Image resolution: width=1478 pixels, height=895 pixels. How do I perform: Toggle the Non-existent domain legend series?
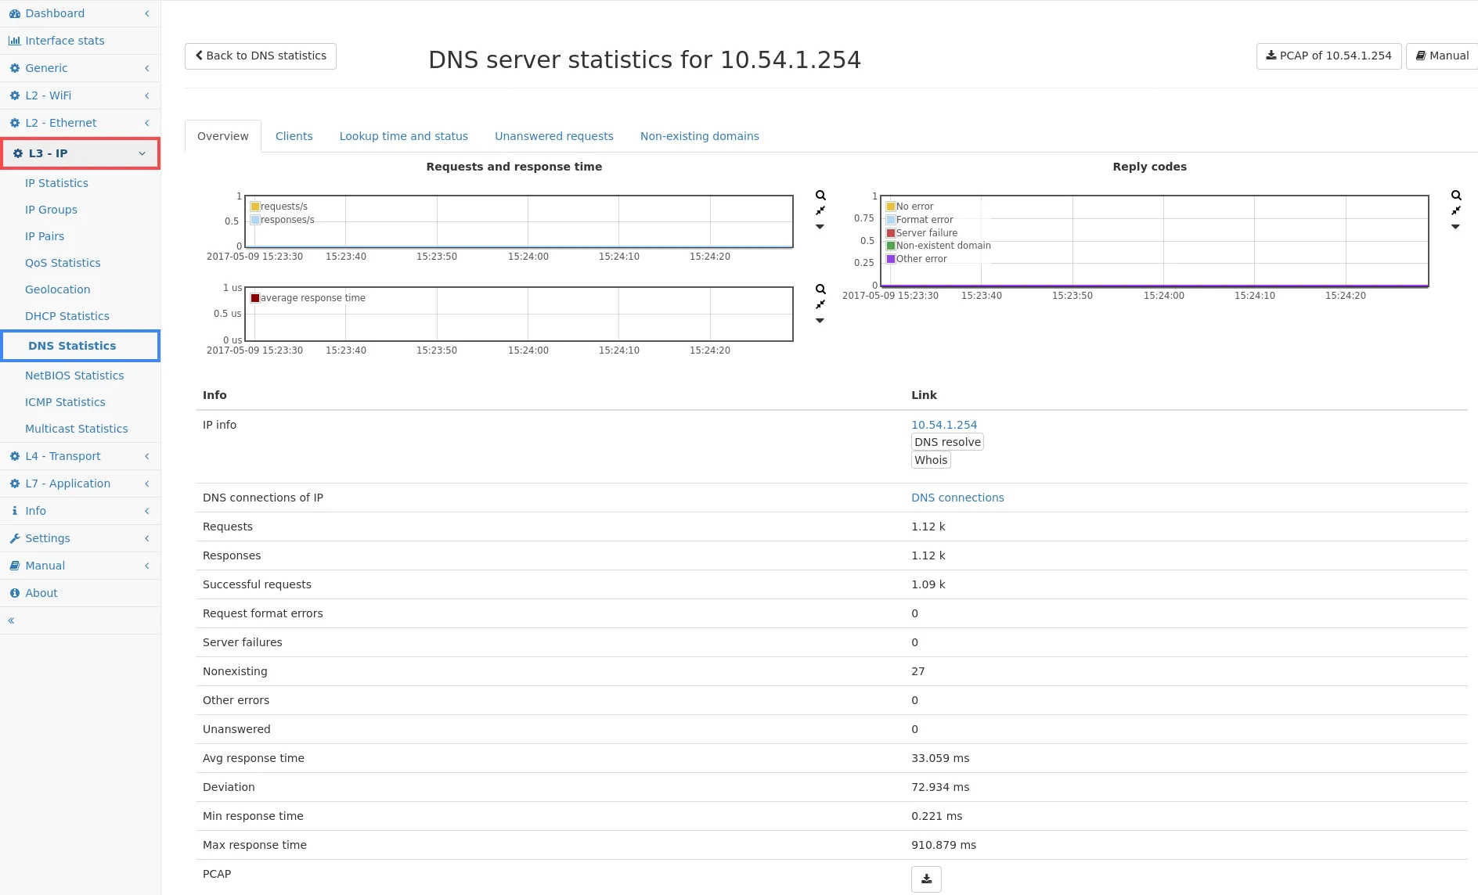point(891,246)
